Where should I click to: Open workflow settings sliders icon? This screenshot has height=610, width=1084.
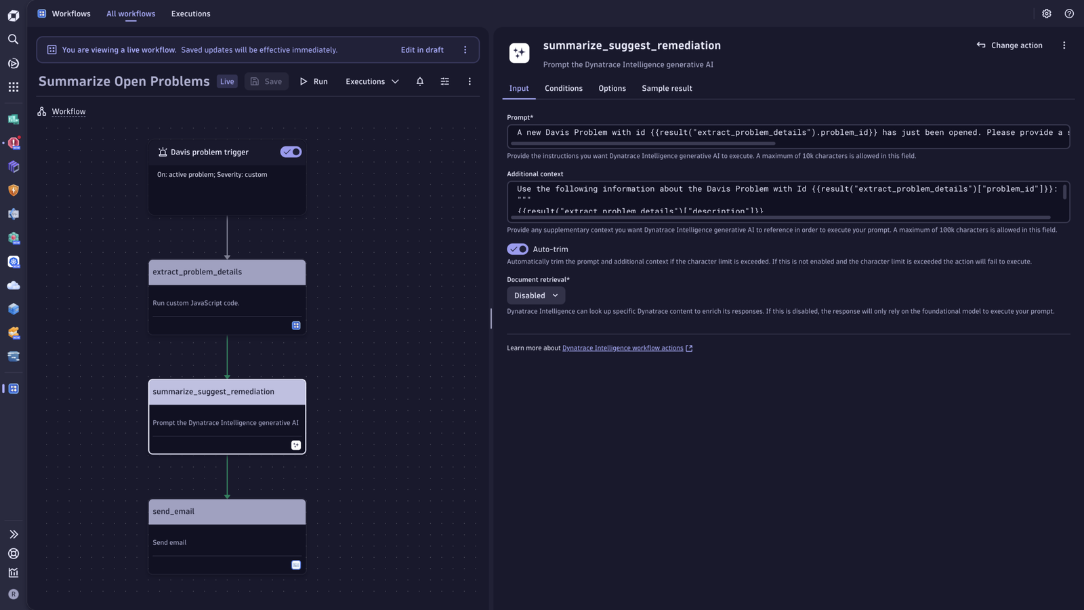[x=445, y=81]
